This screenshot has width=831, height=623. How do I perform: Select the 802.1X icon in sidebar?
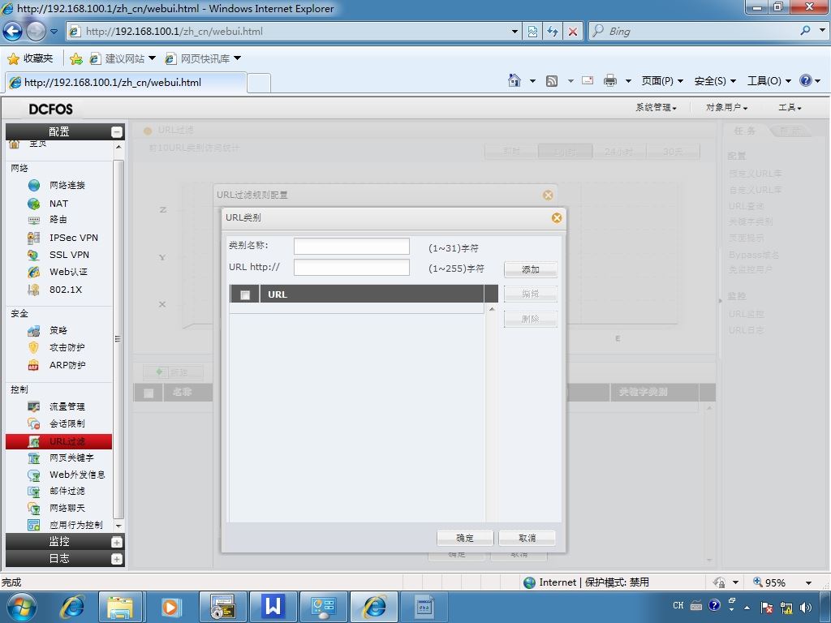(x=33, y=290)
